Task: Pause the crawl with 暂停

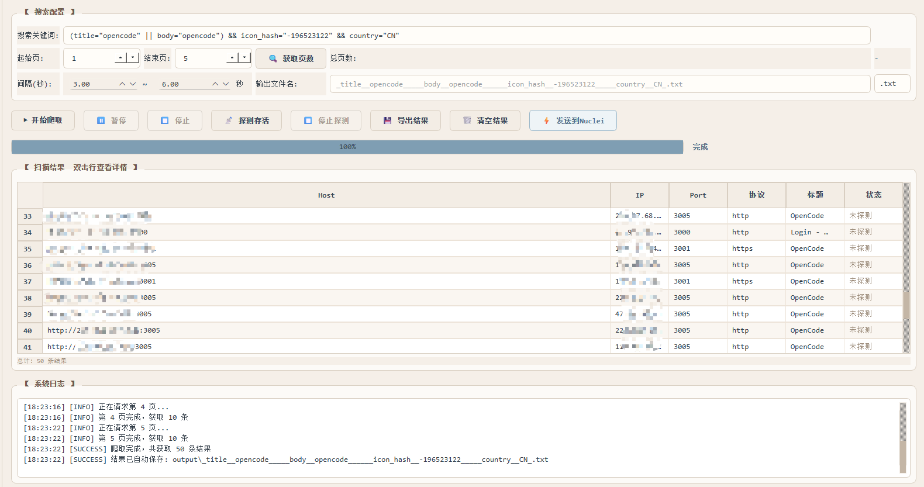Action: [x=111, y=120]
